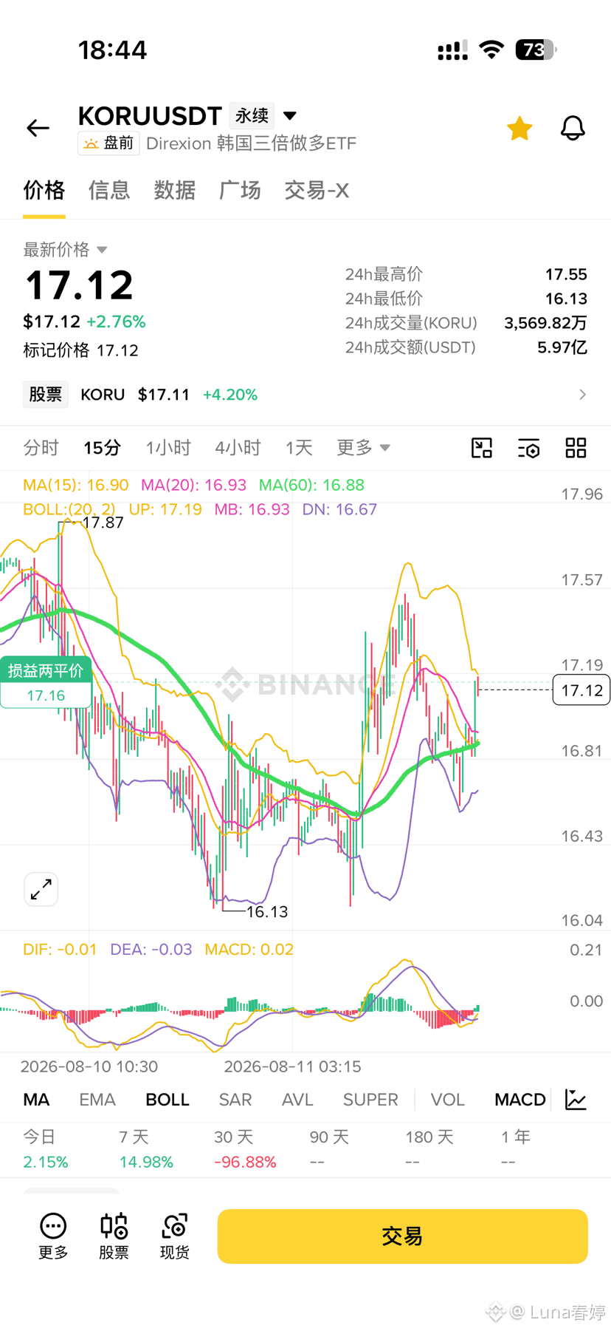Open the chart grid layout icon
This screenshot has width=611, height=1331.
point(576,448)
